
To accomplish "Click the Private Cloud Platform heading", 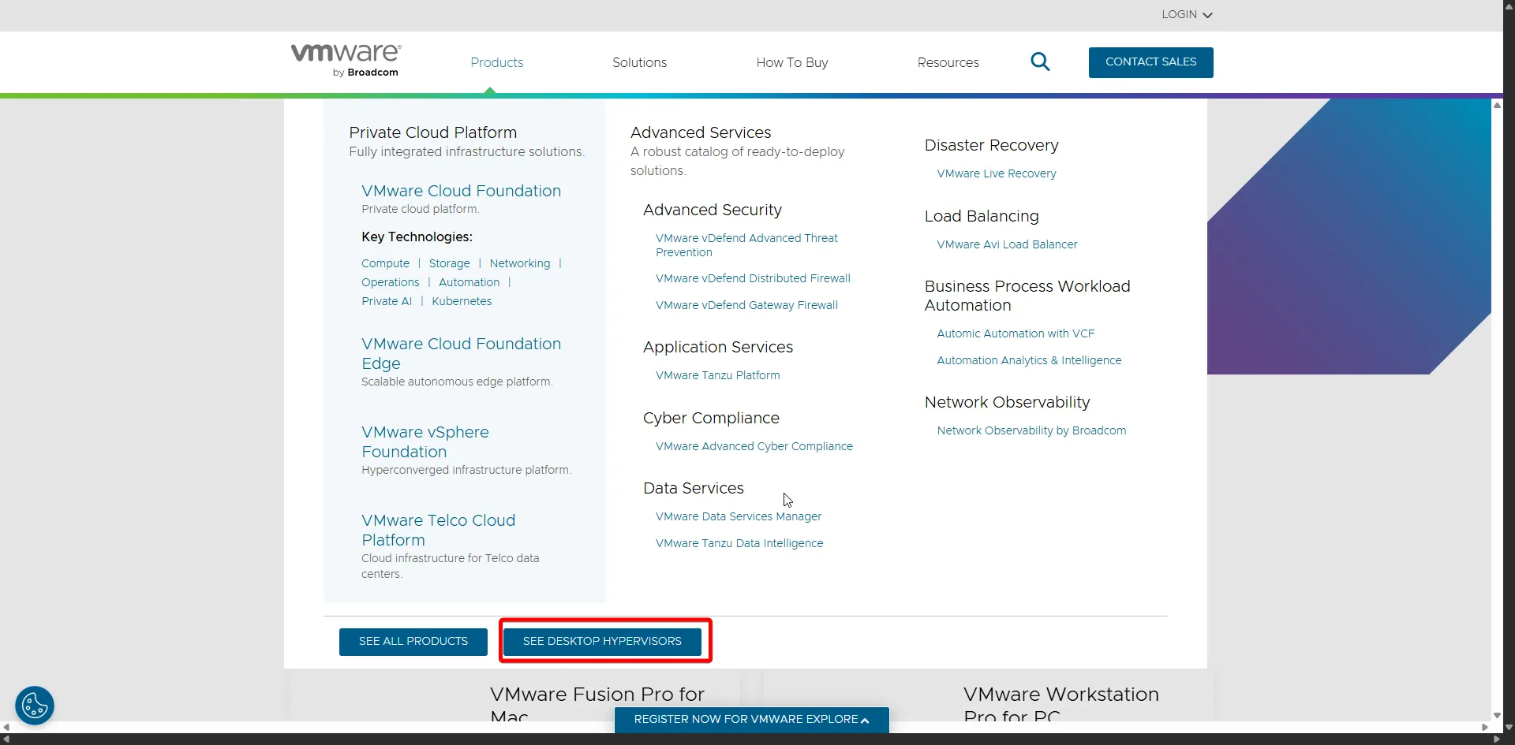I will click(x=433, y=132).
